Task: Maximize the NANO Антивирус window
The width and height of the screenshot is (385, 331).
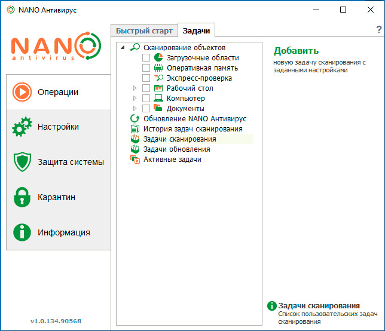Action: (x=343, y=10)
